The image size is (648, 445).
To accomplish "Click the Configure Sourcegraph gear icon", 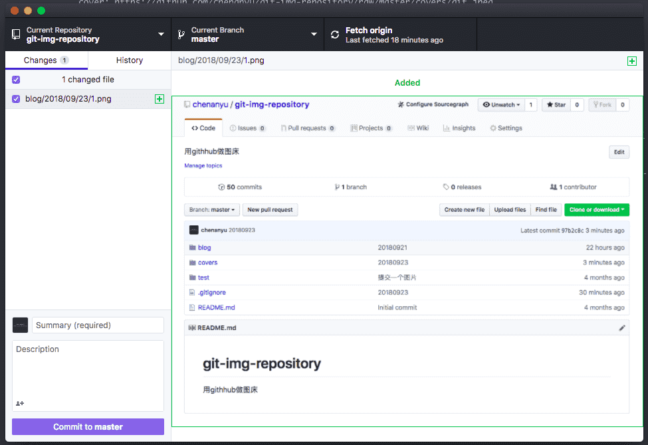I will point(401,104).
